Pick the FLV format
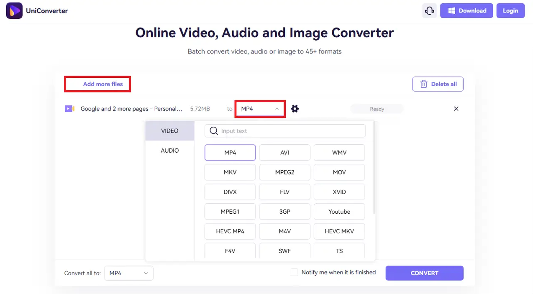Image resolution: width=533 pixels, height=294 pixels. 285,192
